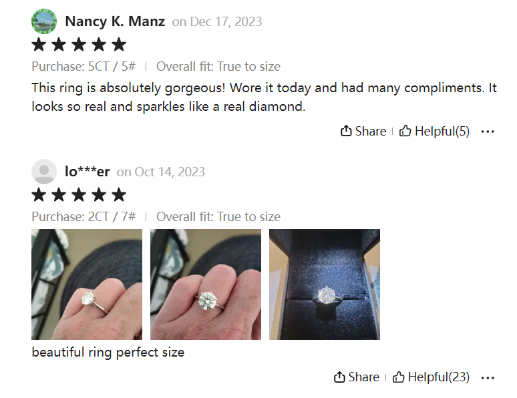This screenshot has height=398, width=517.
Task: Open the ring-in-box review photo
Action: click(325, 284)
